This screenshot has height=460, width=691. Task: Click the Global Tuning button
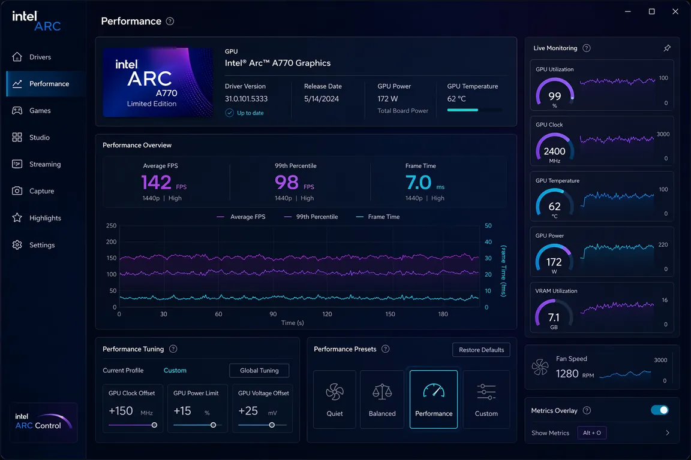pos(259,371)
